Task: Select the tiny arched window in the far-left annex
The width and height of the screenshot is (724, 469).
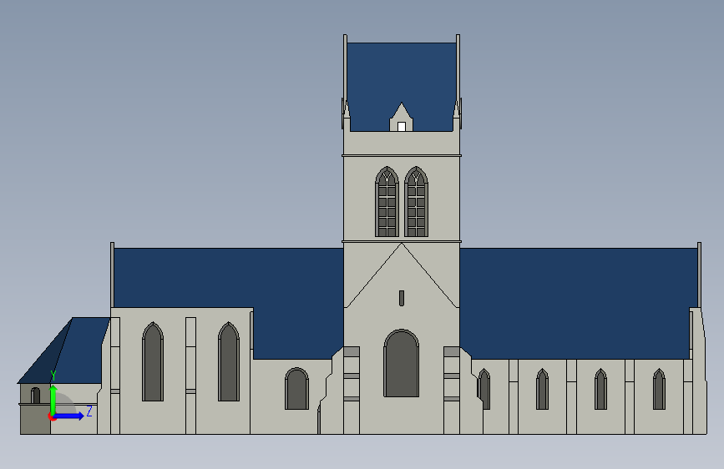Action: (x=36, y=396)
